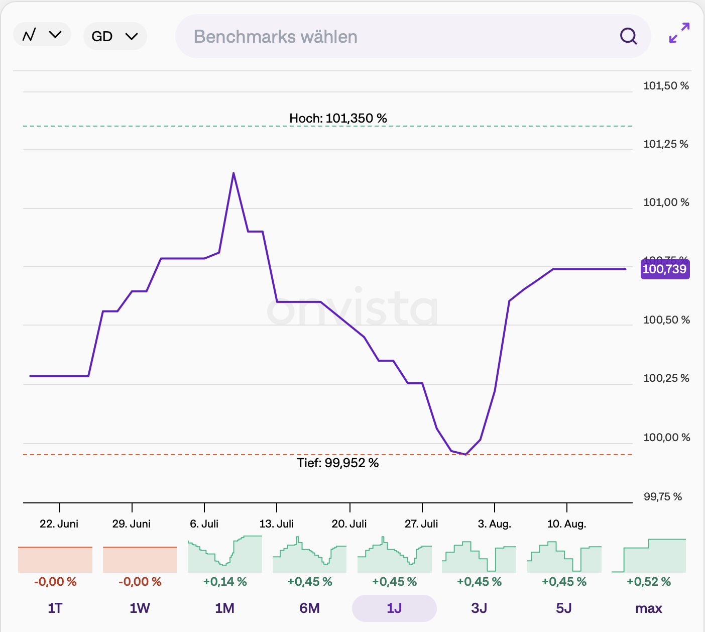Click the Tief: 99,952 % label
Viewport: 705px width, 632px height.
click(x=338, y=463)
